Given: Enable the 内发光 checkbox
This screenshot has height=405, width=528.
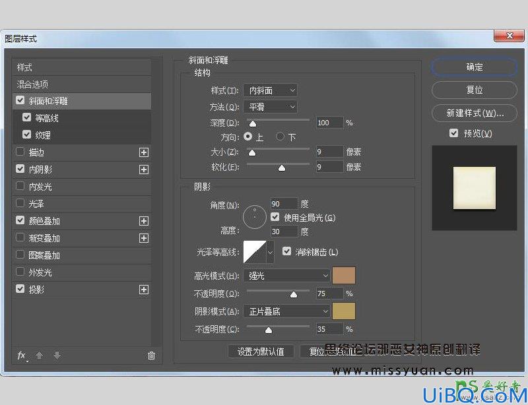Looking at the screenshot, I should click(20, 186).
